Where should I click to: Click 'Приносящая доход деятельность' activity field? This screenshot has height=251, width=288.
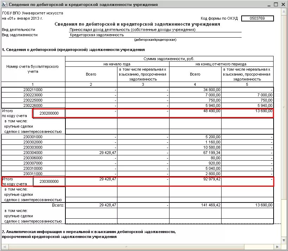pos(155,30)
